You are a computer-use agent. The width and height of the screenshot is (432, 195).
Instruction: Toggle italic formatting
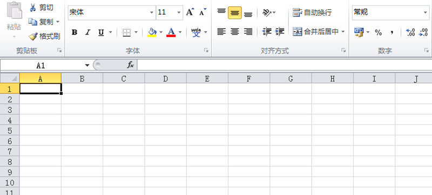point(87,32)
